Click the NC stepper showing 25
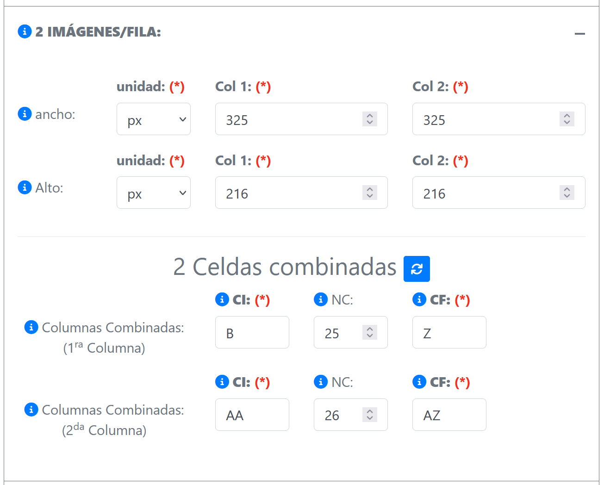The height and width of the screenshot is (485, 604). tap(369, 332)
